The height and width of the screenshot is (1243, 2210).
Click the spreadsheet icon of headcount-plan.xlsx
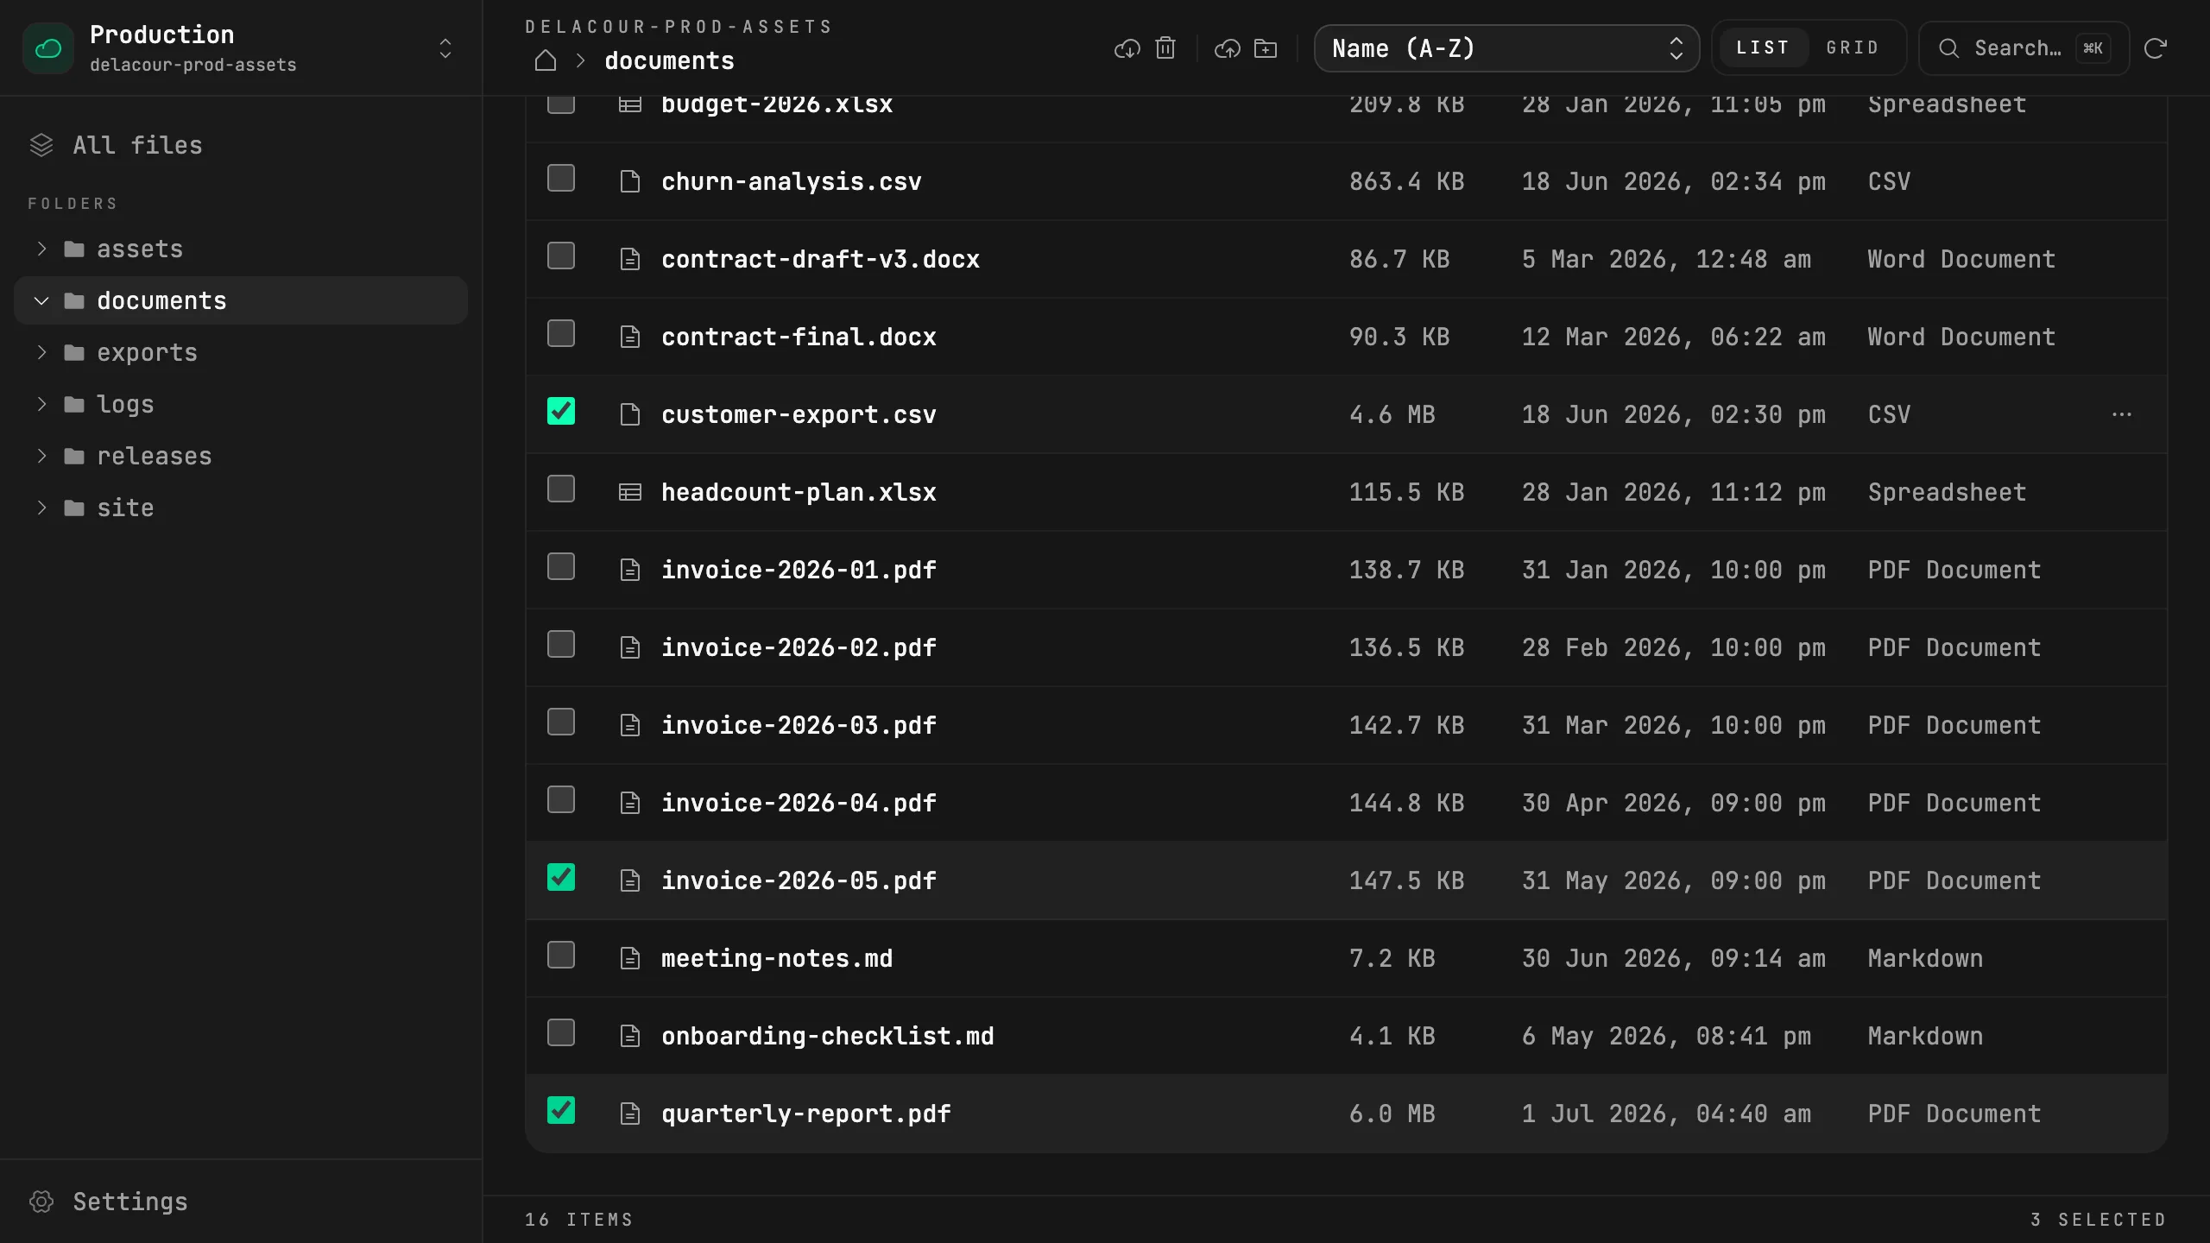coord(630,492)
